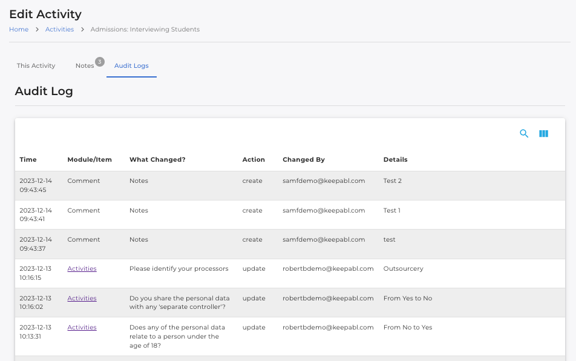Sort entries by the Changed By column

[x=303, y=159]
